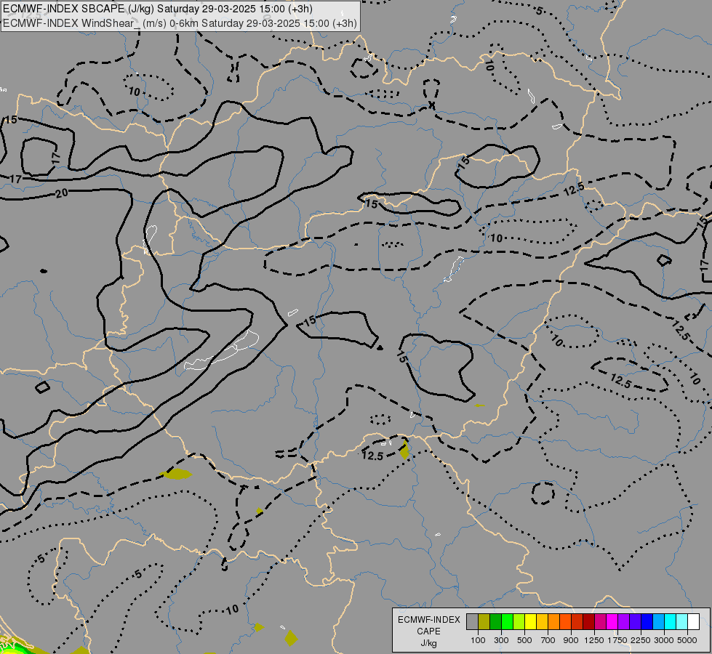The image size is (712, 654).
Task: Click the legend value '100'
Action: click(x=478, y=640)
